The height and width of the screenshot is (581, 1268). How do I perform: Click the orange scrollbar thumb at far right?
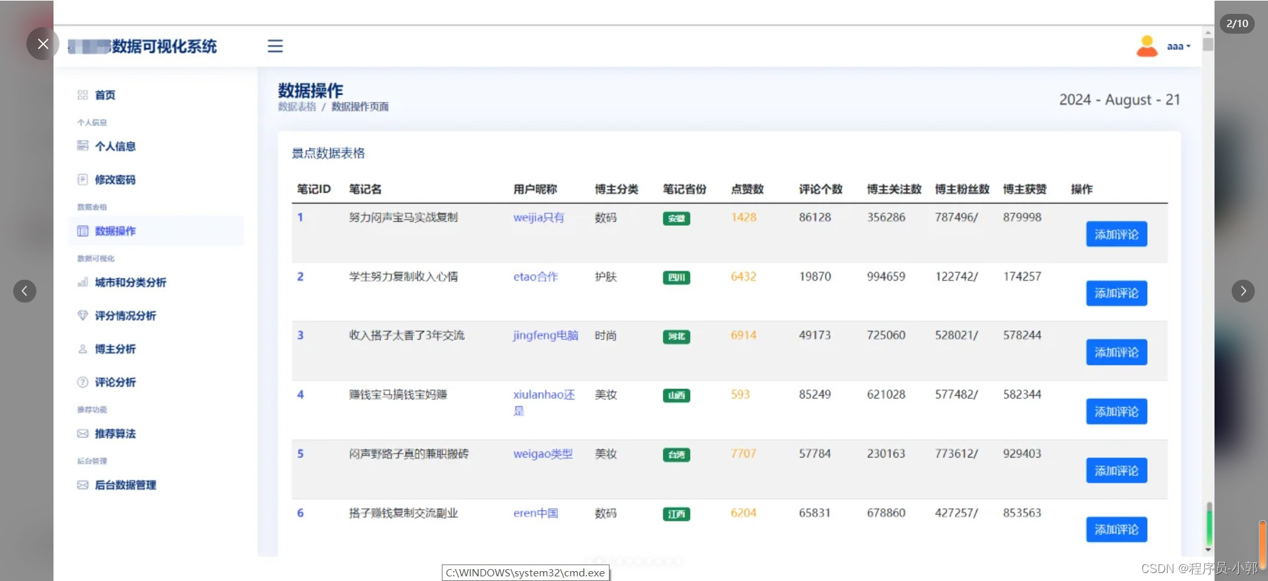(1263, 544)
